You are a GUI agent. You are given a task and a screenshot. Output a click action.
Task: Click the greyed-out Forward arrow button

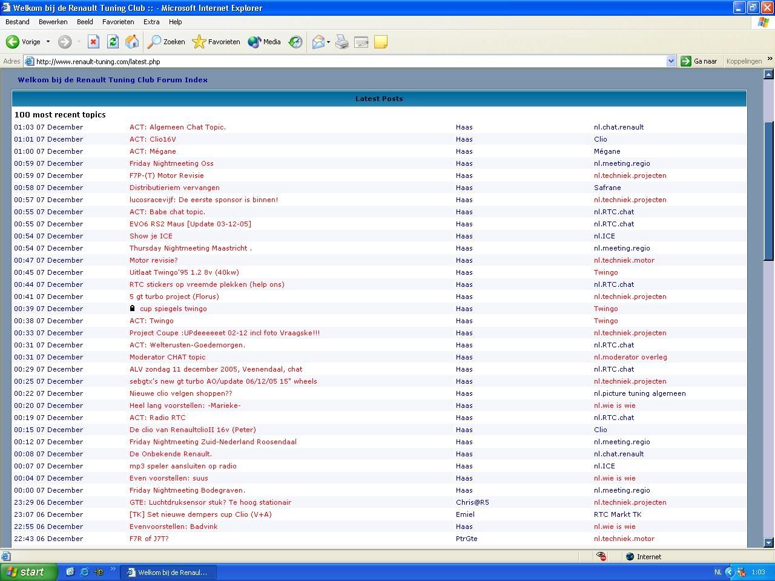tap(65, 42)
